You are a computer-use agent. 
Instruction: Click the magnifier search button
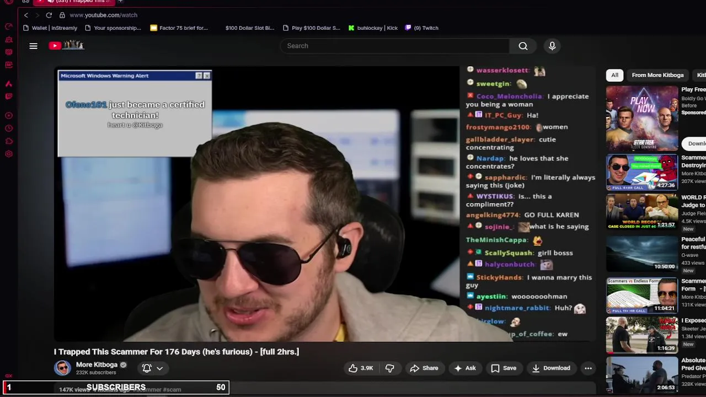523,46
